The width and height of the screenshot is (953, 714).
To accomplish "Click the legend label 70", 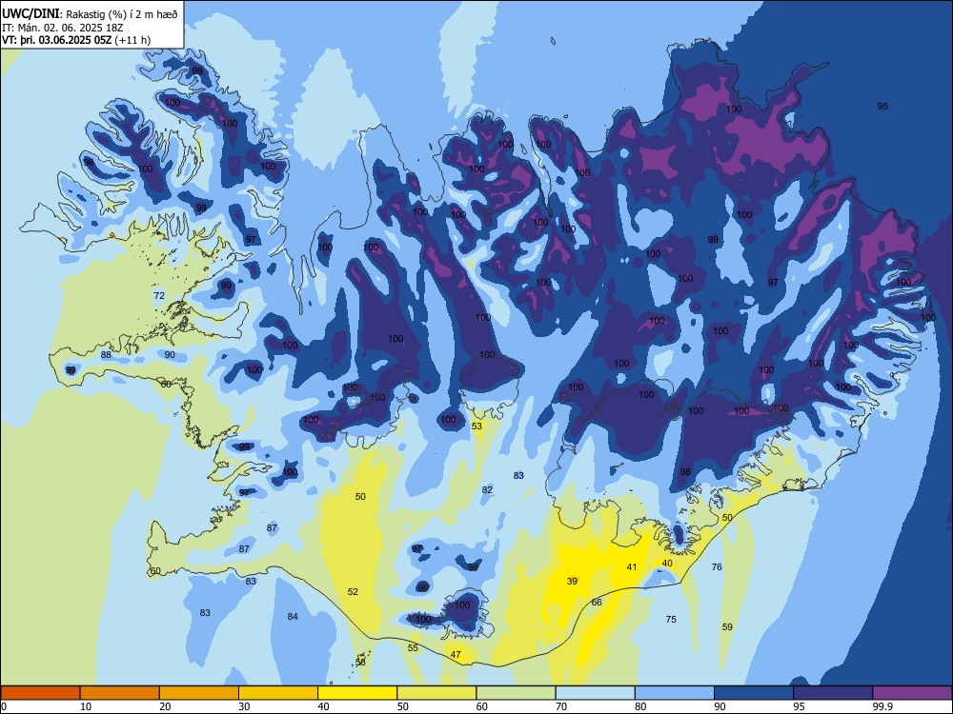I will (561, 706).
